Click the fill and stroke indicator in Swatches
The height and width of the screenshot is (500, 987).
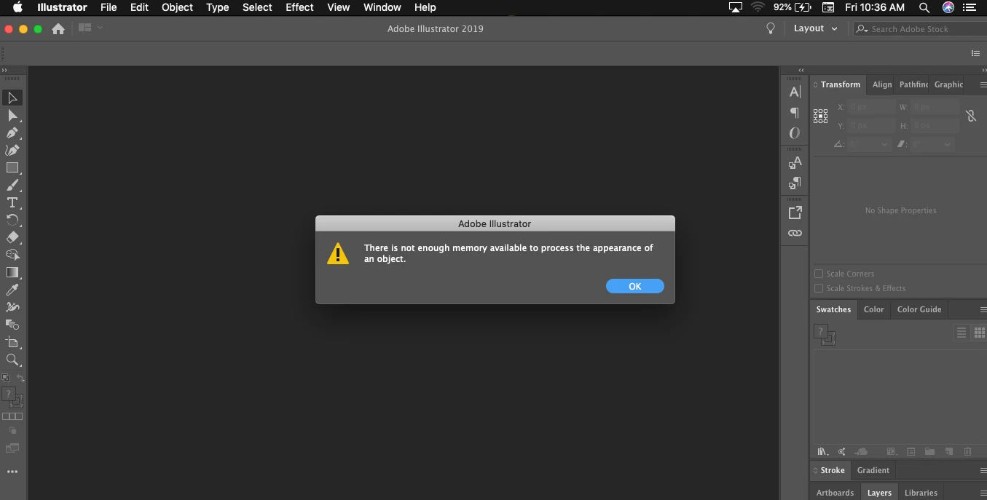click(x=825, y=335)
